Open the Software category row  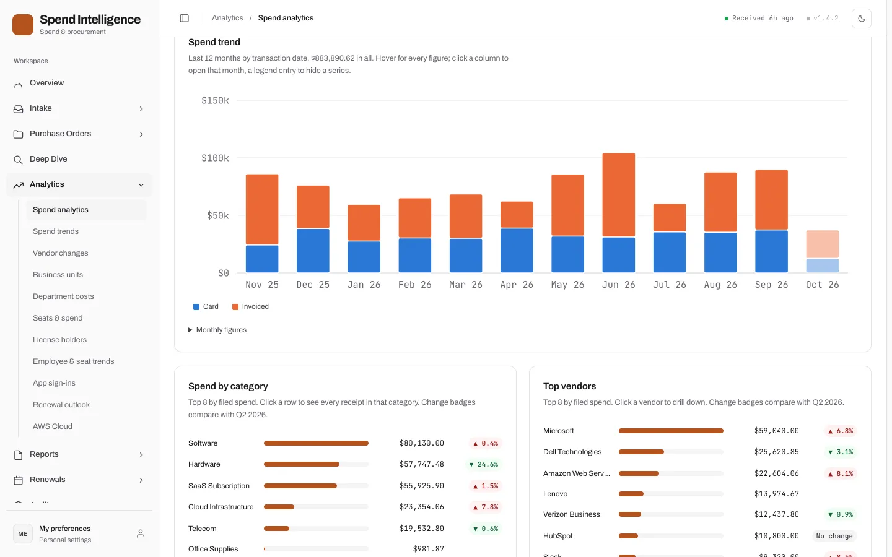[345, 443]
